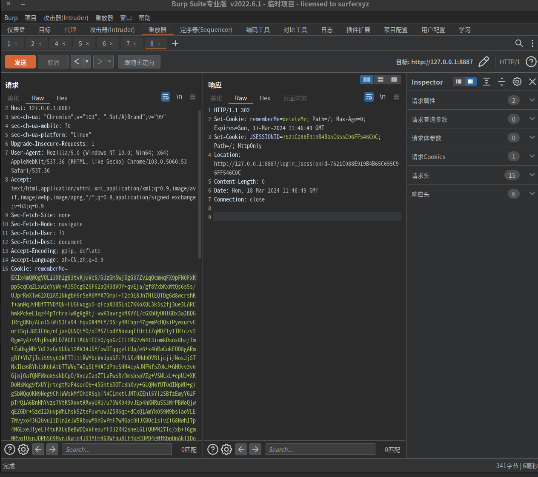
Task: Go to previous match in request search
Action: pos(38,449)
